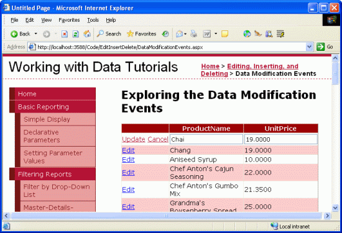Click the Cancel link for Chai row
The height and width of the screenshot is (233, 342).
point(158,139)
